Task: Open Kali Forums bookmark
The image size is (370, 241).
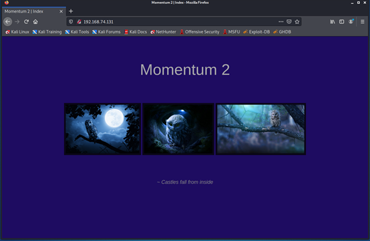Action: [106, 32]
